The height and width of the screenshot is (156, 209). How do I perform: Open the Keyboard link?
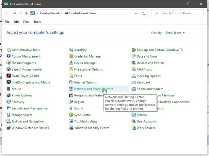tap(143, 82)
